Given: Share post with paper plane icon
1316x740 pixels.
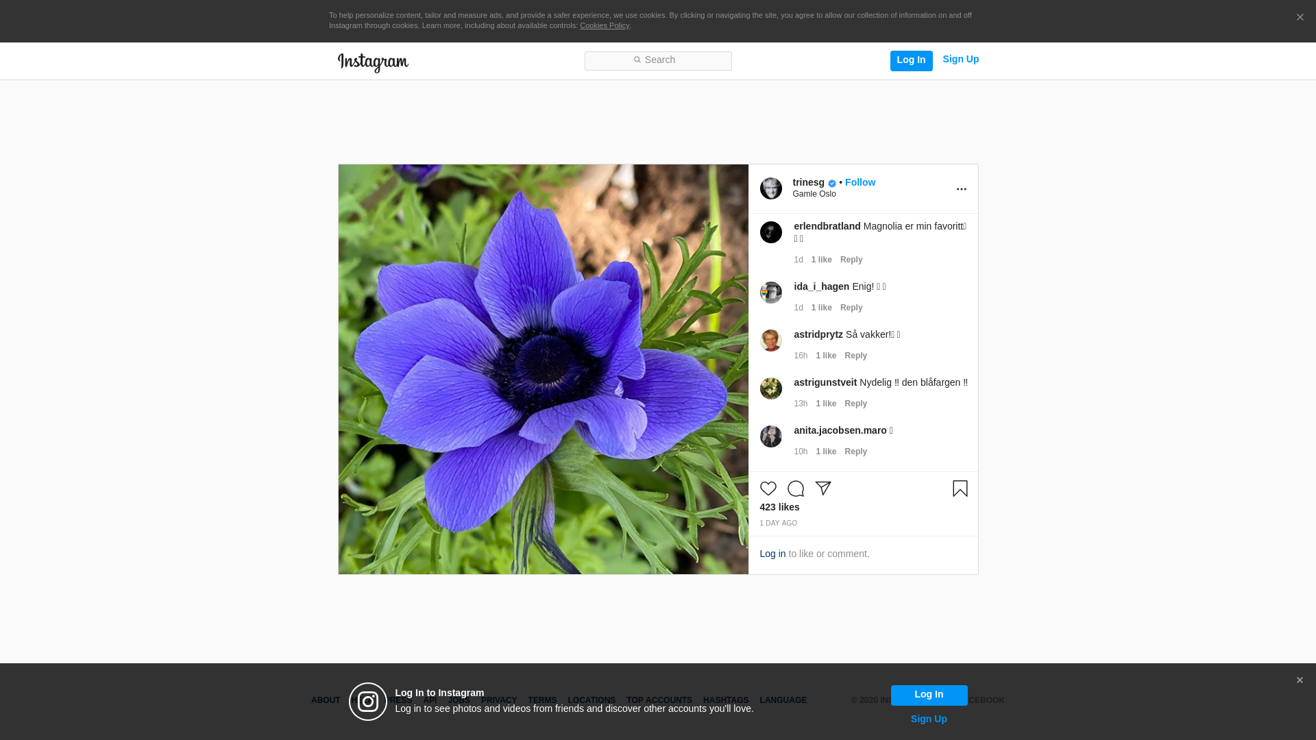Looking at the screenshot, I should (x=822, y=489).
